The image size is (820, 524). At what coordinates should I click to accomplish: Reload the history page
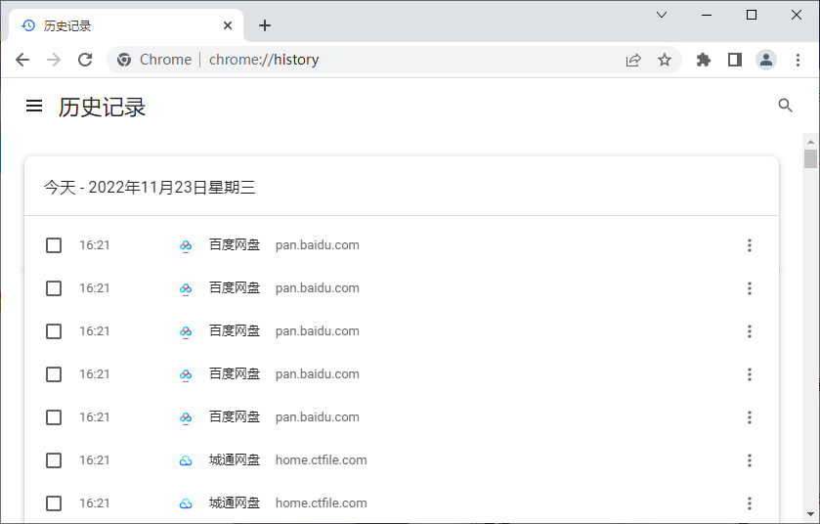click(x=85, y=60)
